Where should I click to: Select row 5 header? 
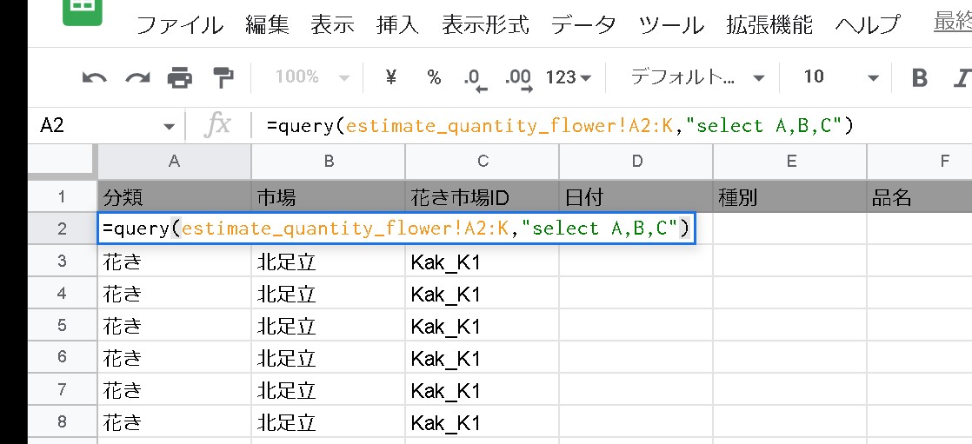[62, 325]
